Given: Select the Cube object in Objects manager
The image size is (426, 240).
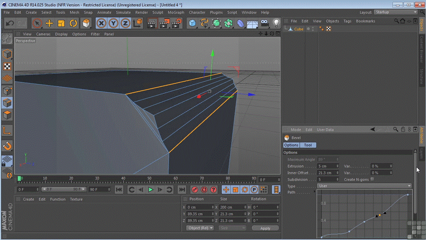Looking at the screenshot, I should (299, 29).
